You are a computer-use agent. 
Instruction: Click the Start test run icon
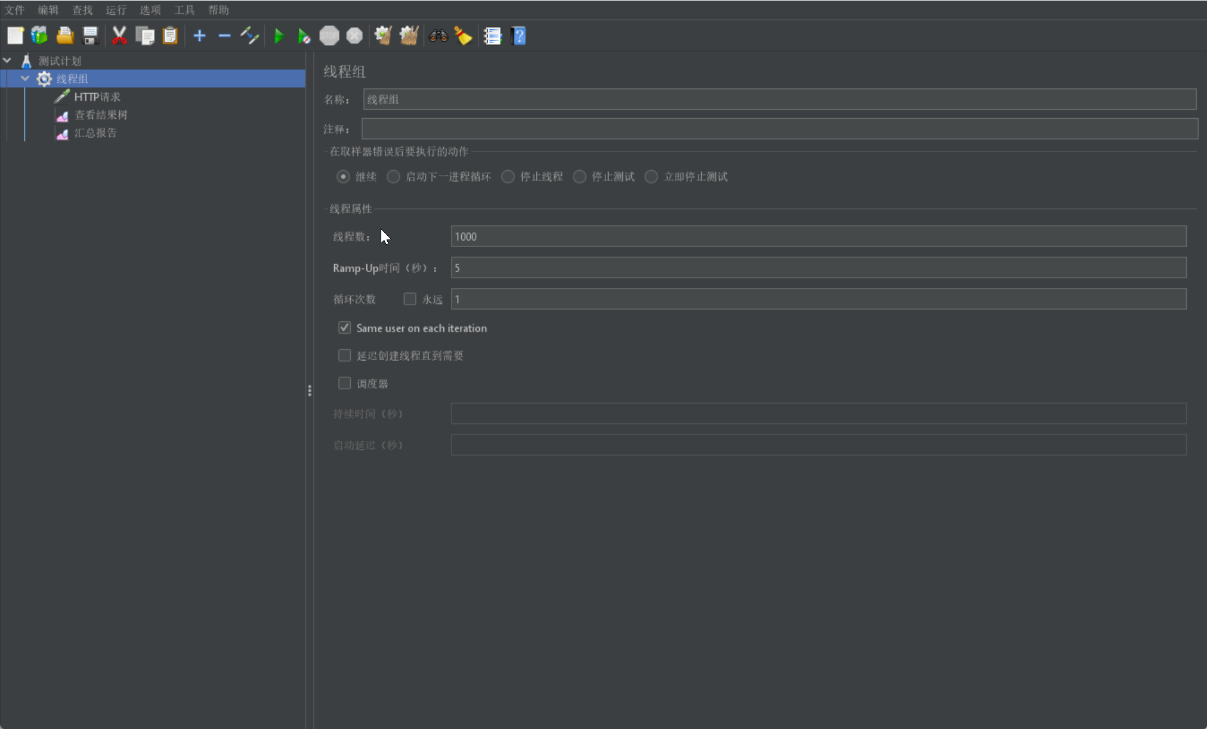click(279, 35)
